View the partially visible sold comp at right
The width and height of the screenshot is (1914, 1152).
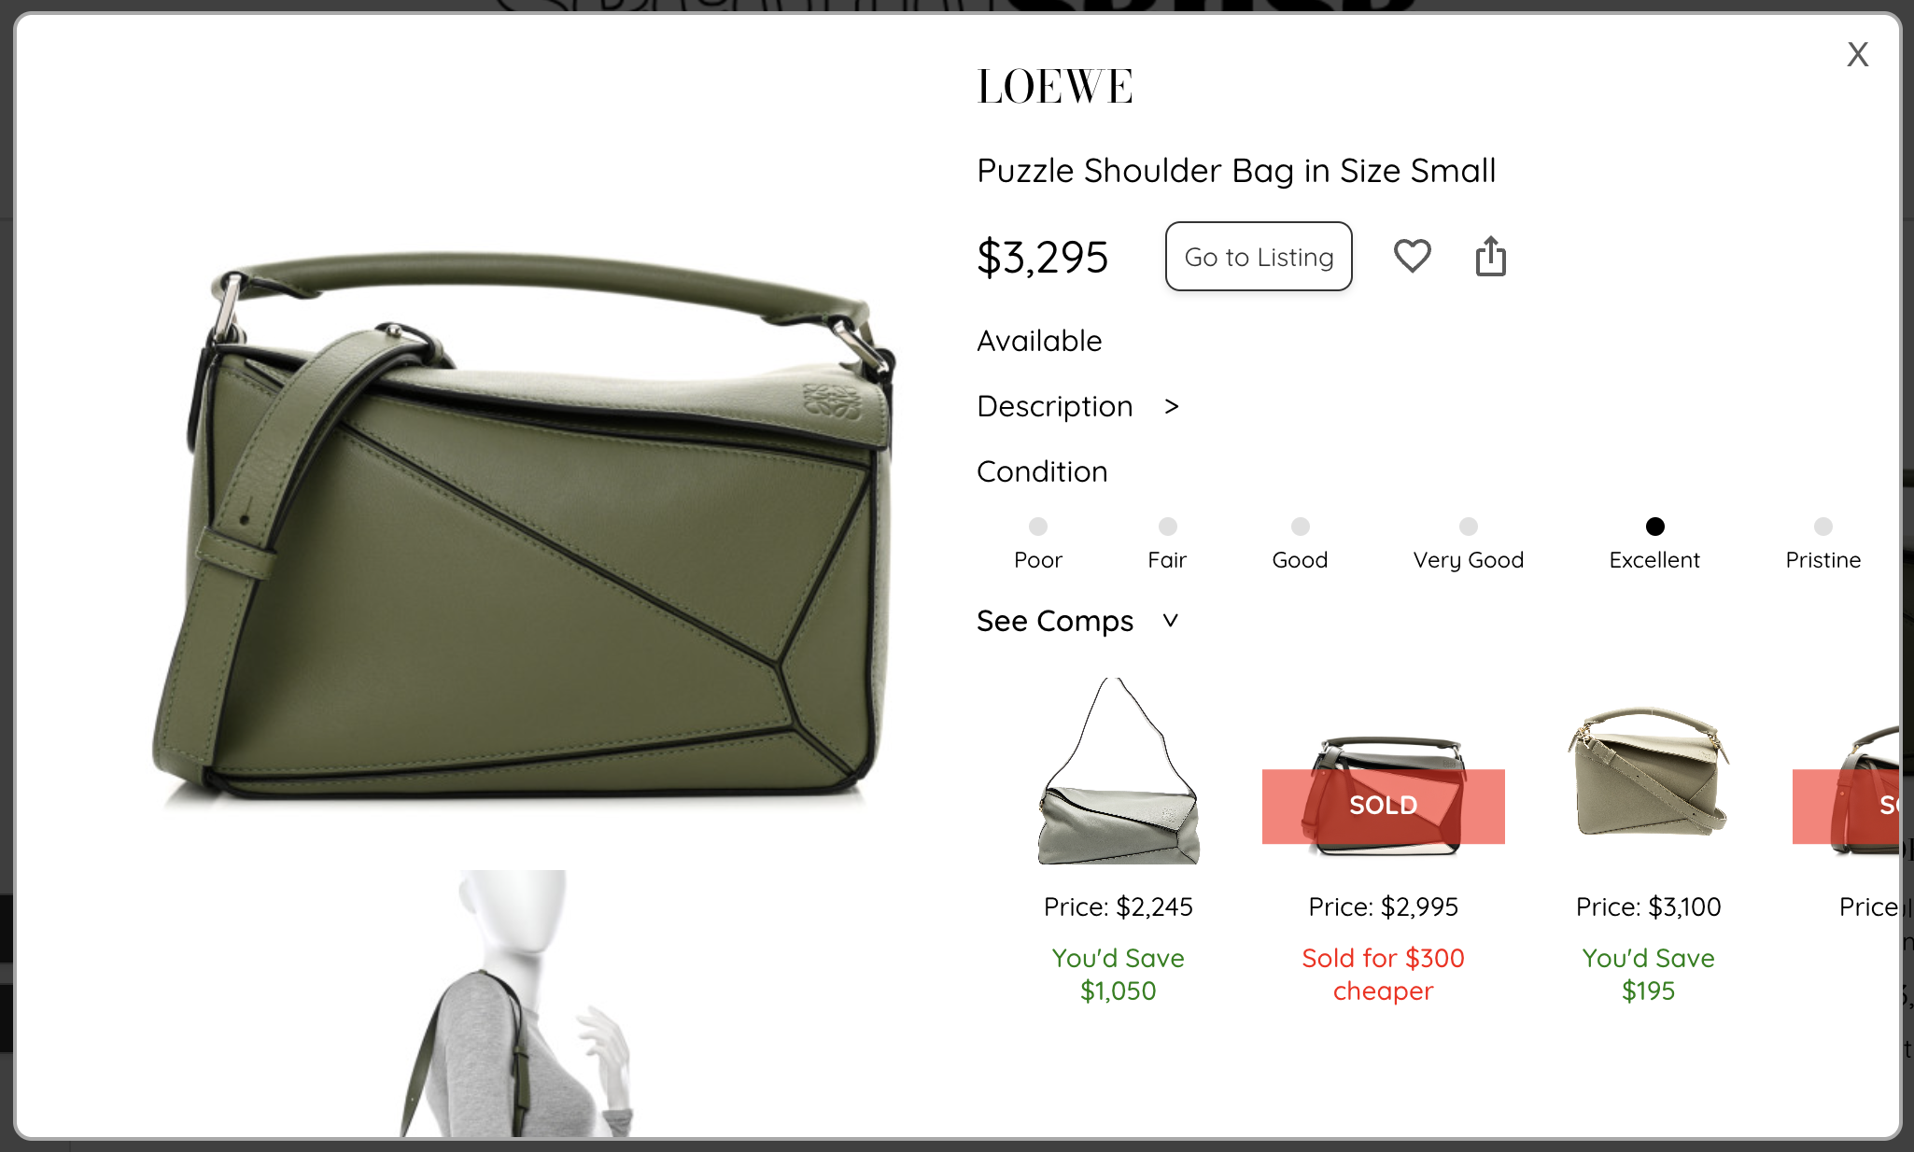coord(1846,794)
